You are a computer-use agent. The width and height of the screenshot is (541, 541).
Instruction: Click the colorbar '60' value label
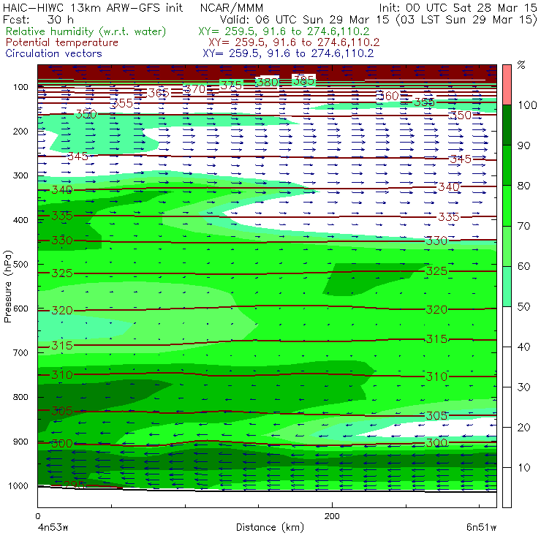(523, 266)
